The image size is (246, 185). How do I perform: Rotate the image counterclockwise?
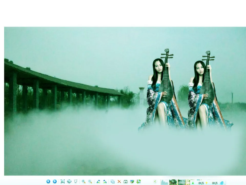coord(98,181)
